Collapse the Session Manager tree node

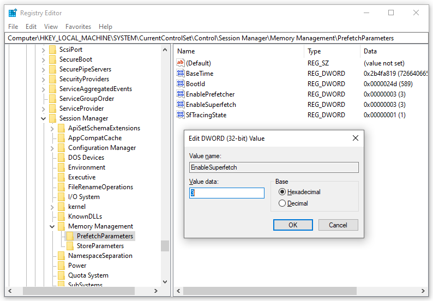pos(44,118)
